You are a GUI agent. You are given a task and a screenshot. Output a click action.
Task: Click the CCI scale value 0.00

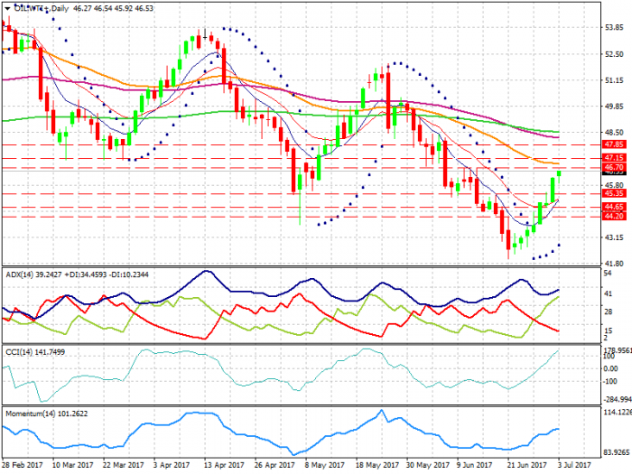pyautogui.click(x=610, y=368)
